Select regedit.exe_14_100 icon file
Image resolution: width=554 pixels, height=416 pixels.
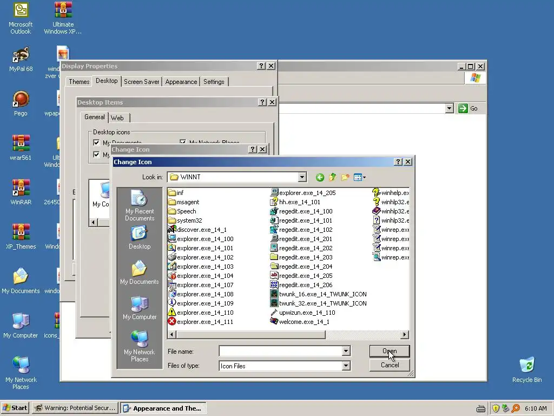point(301,211)
